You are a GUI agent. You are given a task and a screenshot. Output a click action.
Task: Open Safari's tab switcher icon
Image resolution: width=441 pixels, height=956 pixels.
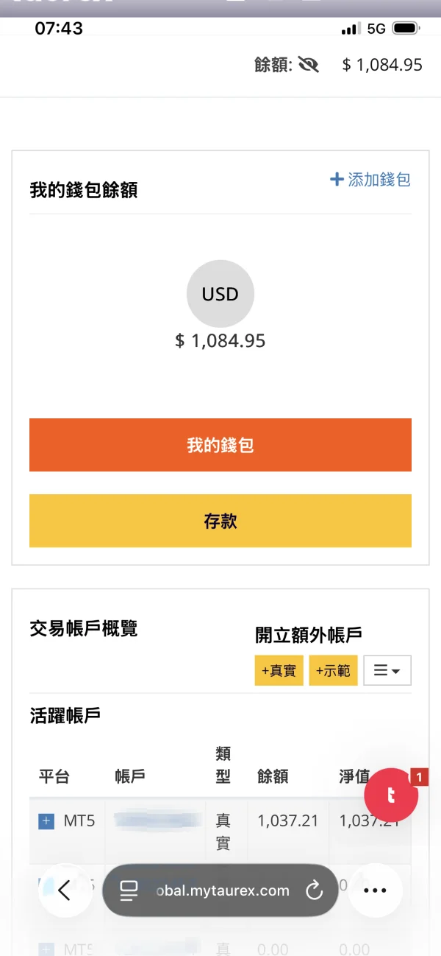tap(129, 890)
